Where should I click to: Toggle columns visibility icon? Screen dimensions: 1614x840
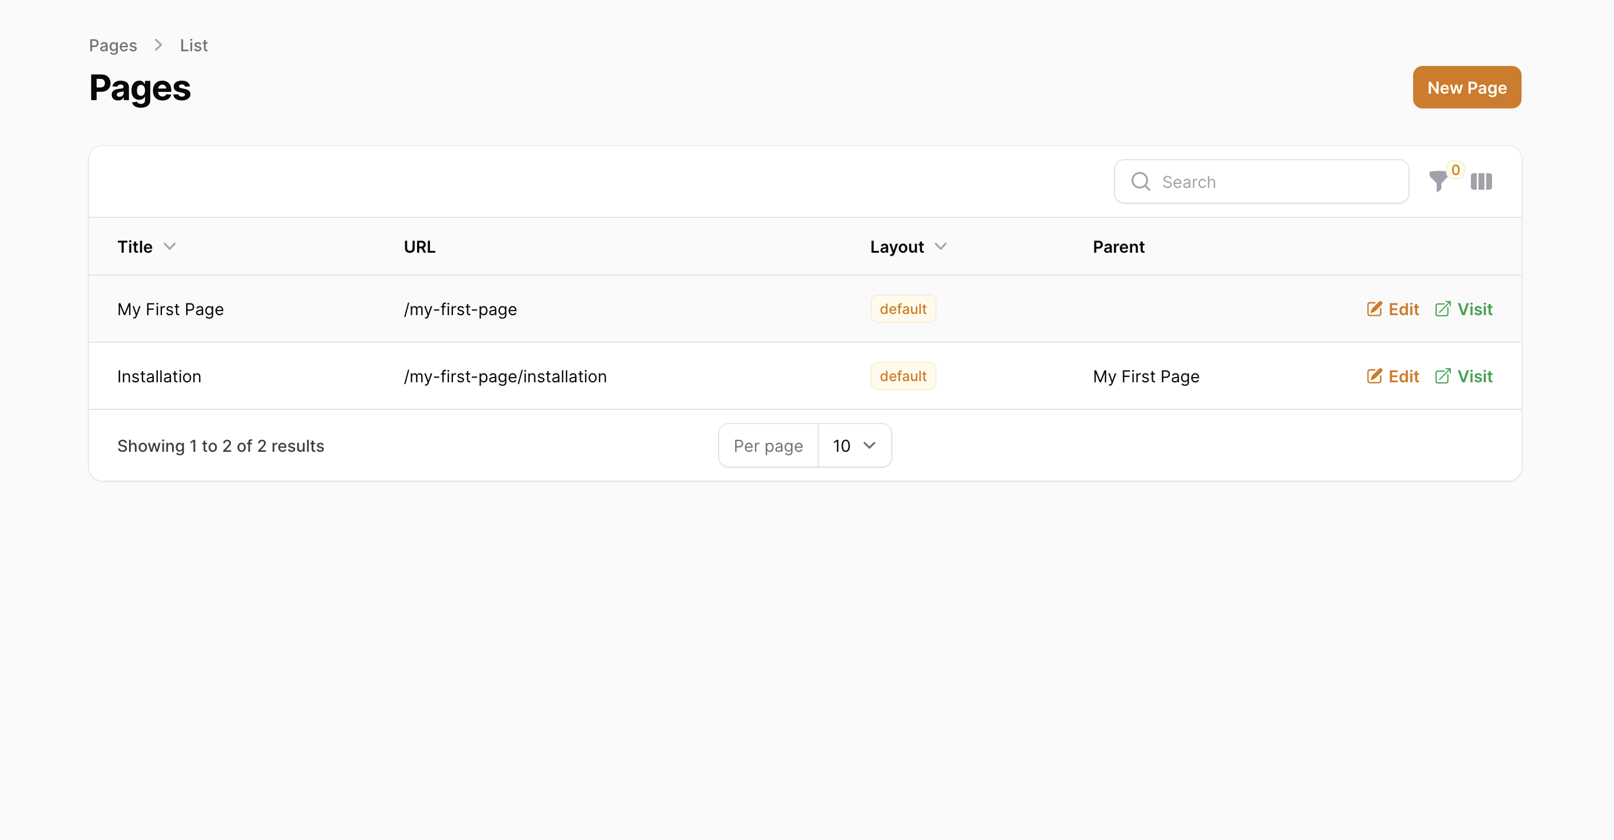[1481, 181]
